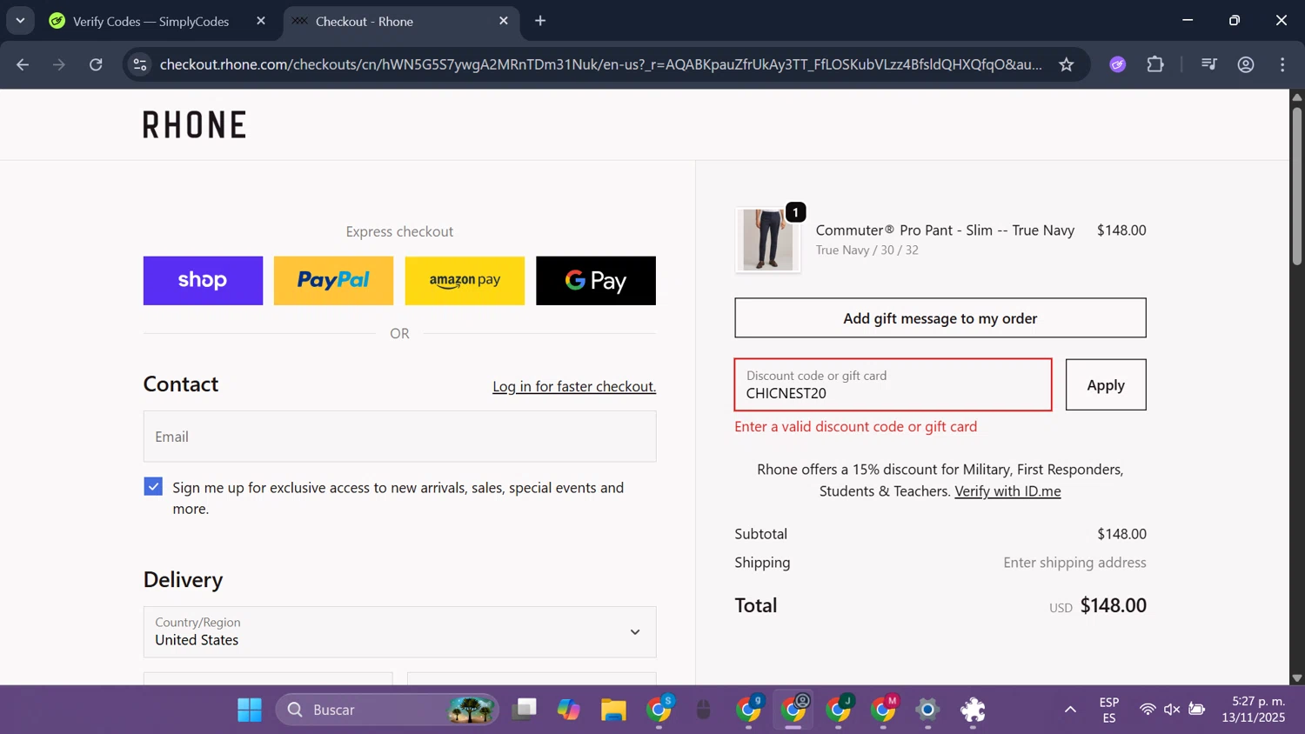1305x734 pixels.
Task: Expand the Country/Region dropdown
Action: (x=400, y=632)
